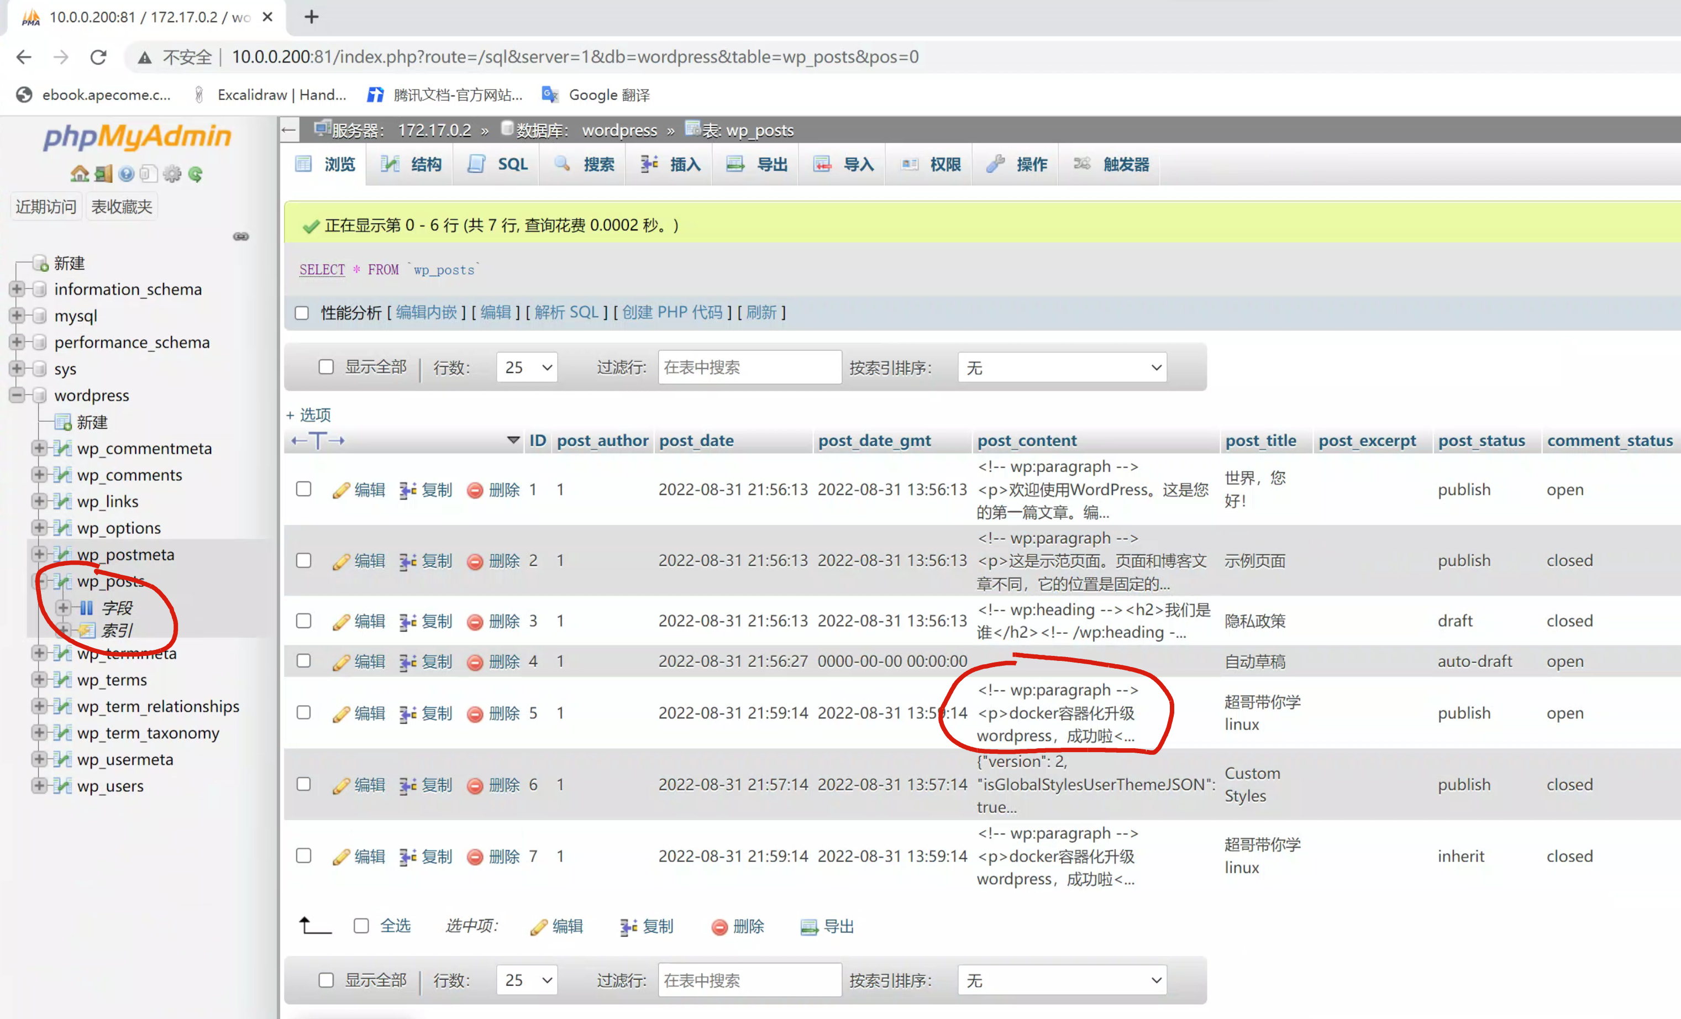Open the 导出 export tab

tap(757, 164)
